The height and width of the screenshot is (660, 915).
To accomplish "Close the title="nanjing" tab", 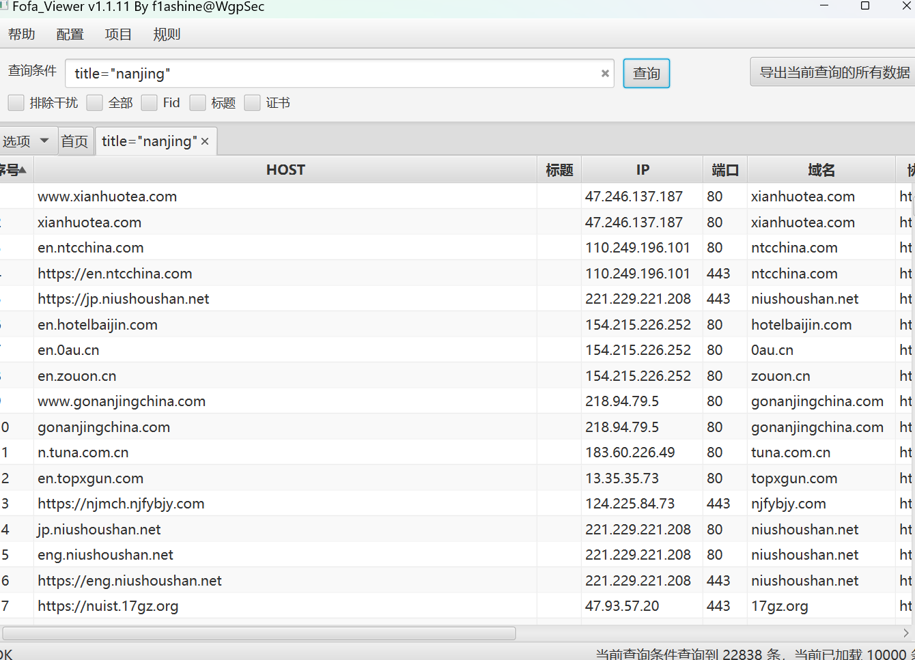I will click(x=205, y=141).
